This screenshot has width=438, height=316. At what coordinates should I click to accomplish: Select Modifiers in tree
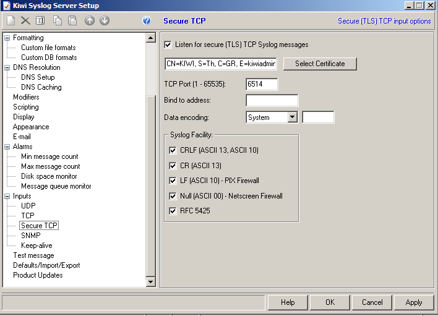[x=26, y=97]
